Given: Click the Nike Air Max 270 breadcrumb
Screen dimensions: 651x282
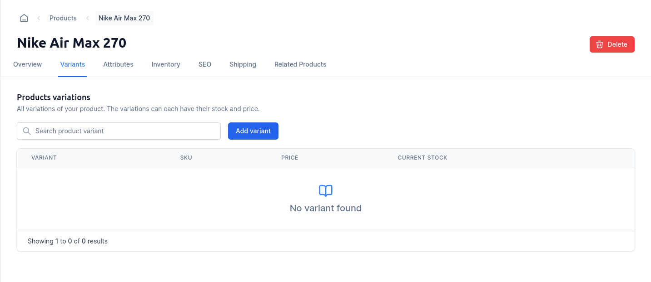Looking at the screenshot, I should [x=124, y=18].
